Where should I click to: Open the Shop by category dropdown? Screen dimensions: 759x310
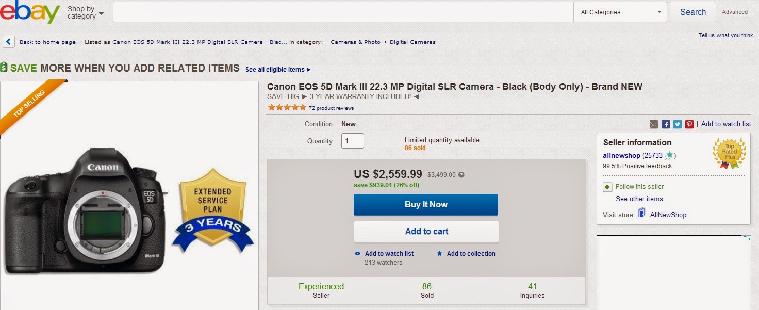click(x=85, y=13)
